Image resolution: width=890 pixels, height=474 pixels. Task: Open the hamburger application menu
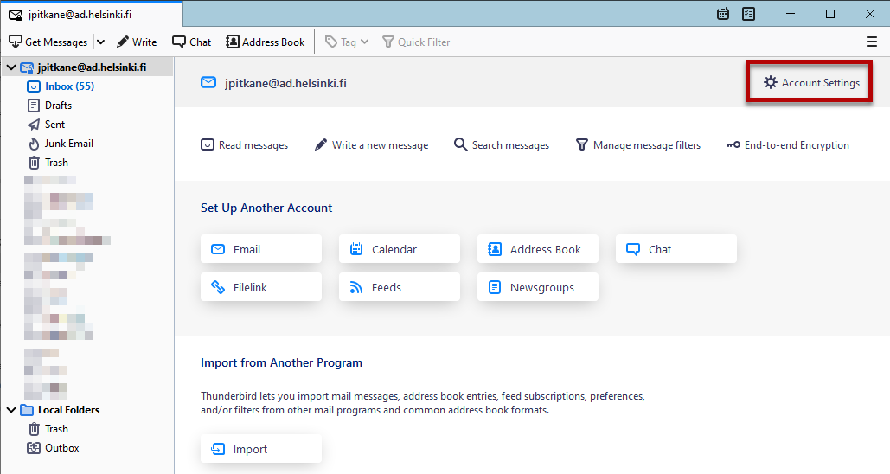coord(871,42)
